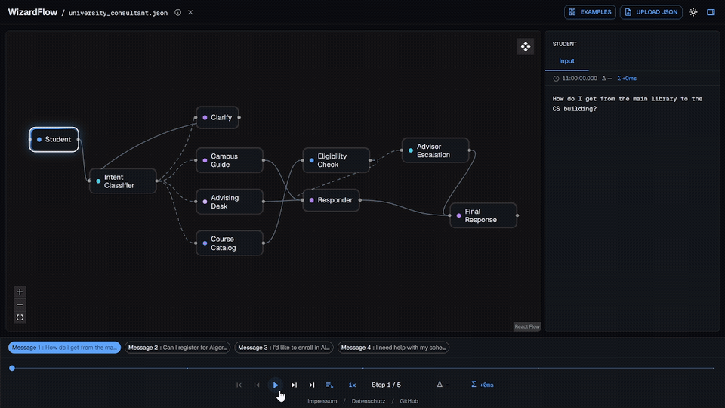Click the play button in playback controls
725x408 pixels.
(x=276, y=385)
